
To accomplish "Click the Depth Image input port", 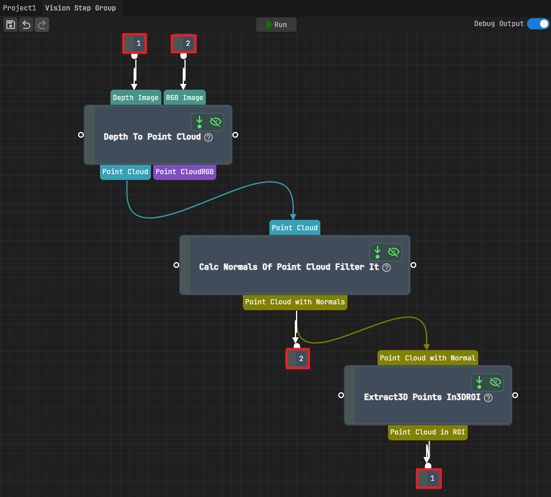I will [x=136, y=97].
